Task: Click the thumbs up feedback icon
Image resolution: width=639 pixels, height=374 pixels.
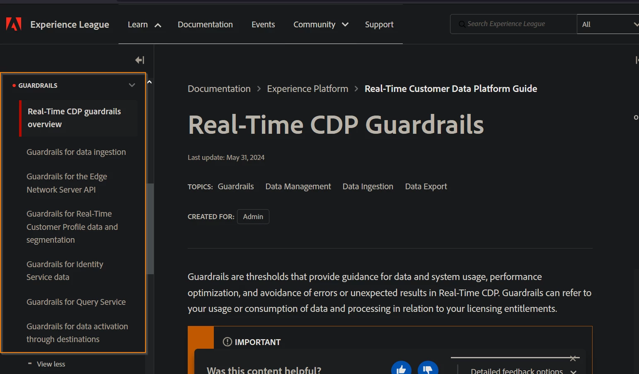Action: click(x=401, y=369)
